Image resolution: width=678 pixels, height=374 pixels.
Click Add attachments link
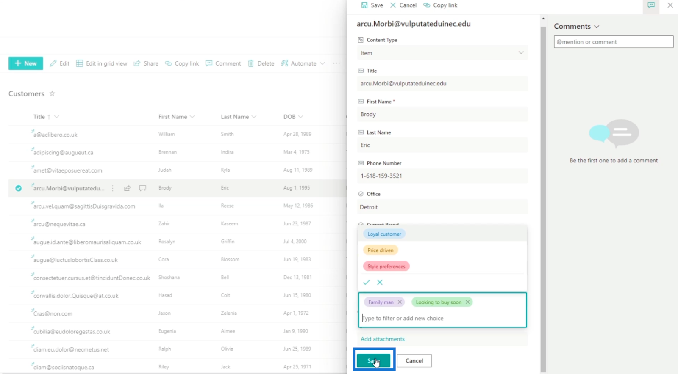pos(383,339)
